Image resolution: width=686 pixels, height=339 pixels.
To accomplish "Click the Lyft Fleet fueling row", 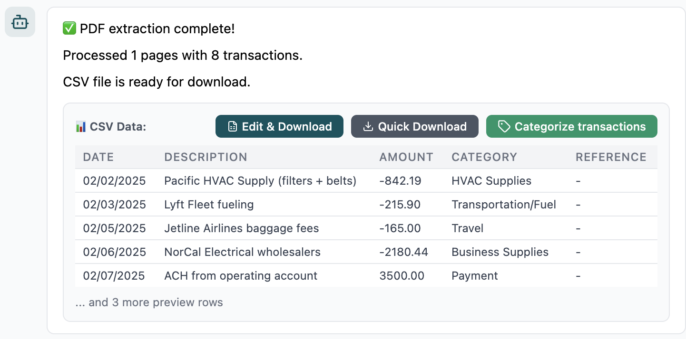I will pyautogui.click(x=209, y=205).
